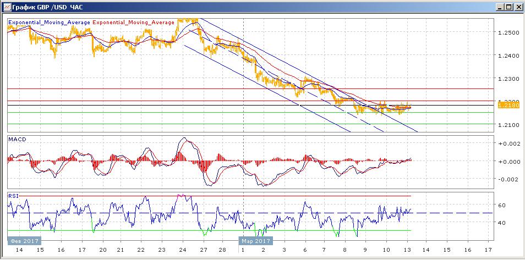Image resolution: width=525 pixels, height=260 pixels.
Task: Click the red Exponential_Moving_Average legend label
Action: (134, 23)
